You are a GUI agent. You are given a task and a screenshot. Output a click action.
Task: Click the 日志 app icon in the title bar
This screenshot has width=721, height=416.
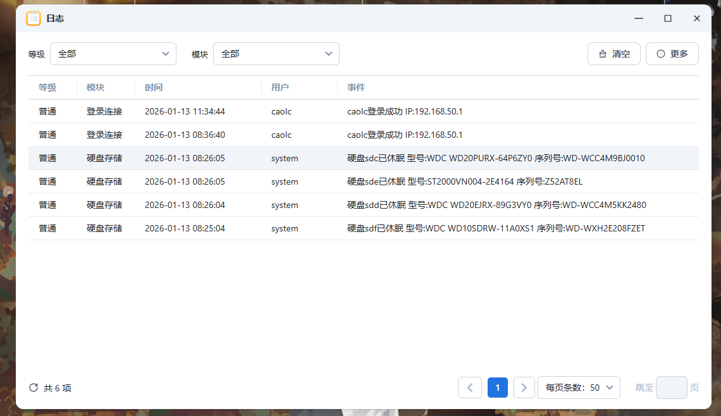34,18
